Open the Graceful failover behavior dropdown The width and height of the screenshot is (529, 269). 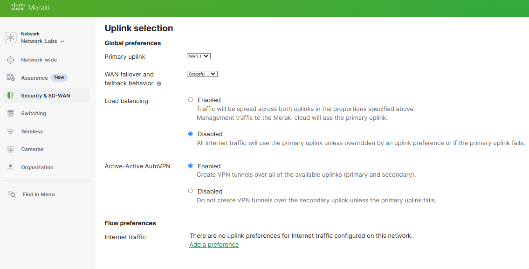click(x=202, y=74)
